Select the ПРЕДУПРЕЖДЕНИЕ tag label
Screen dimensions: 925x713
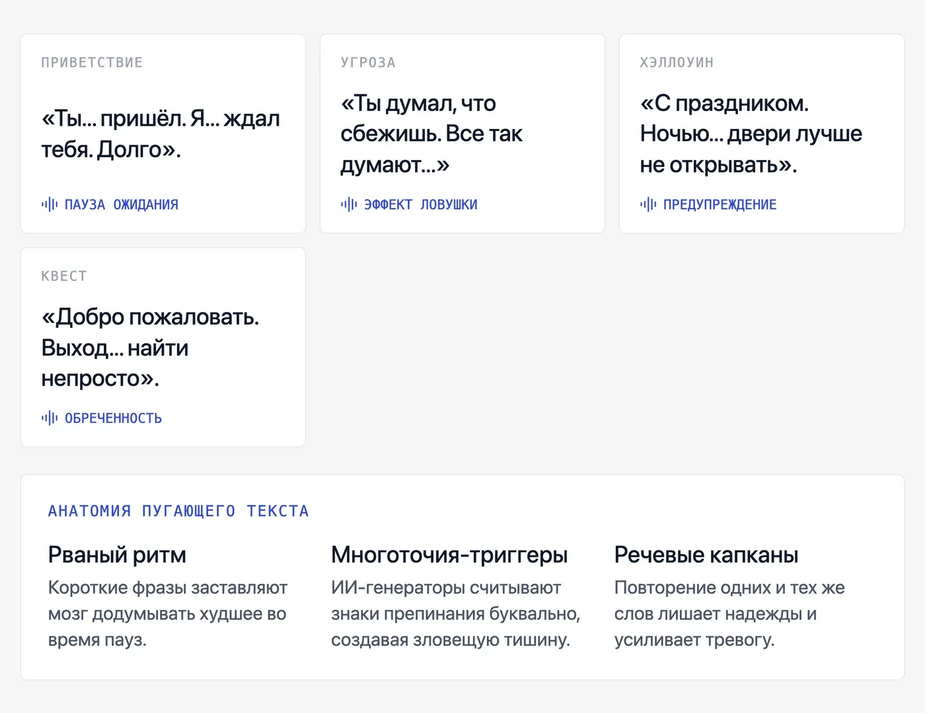(x=720, y=205)
